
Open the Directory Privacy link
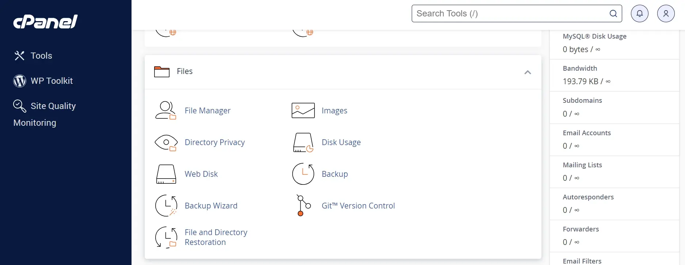click(215, 142)
